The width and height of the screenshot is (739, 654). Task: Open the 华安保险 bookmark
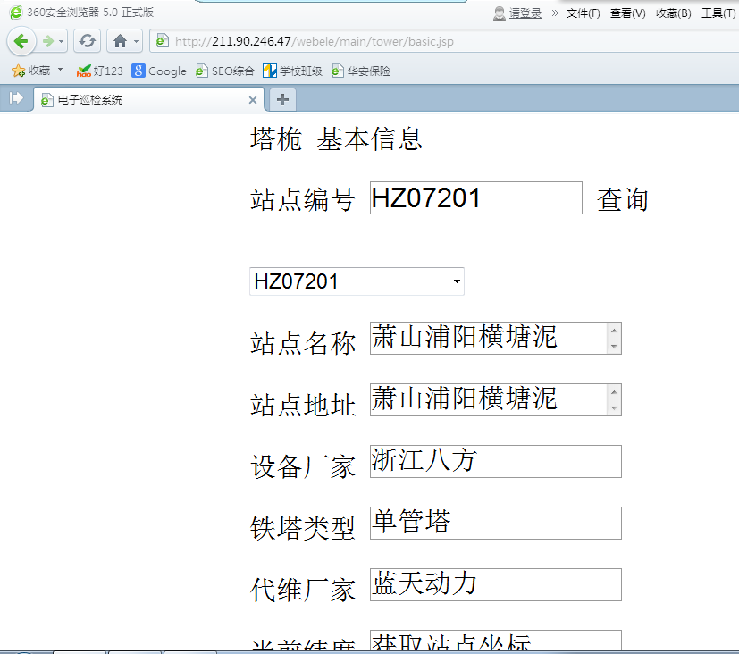pos(361,71)
